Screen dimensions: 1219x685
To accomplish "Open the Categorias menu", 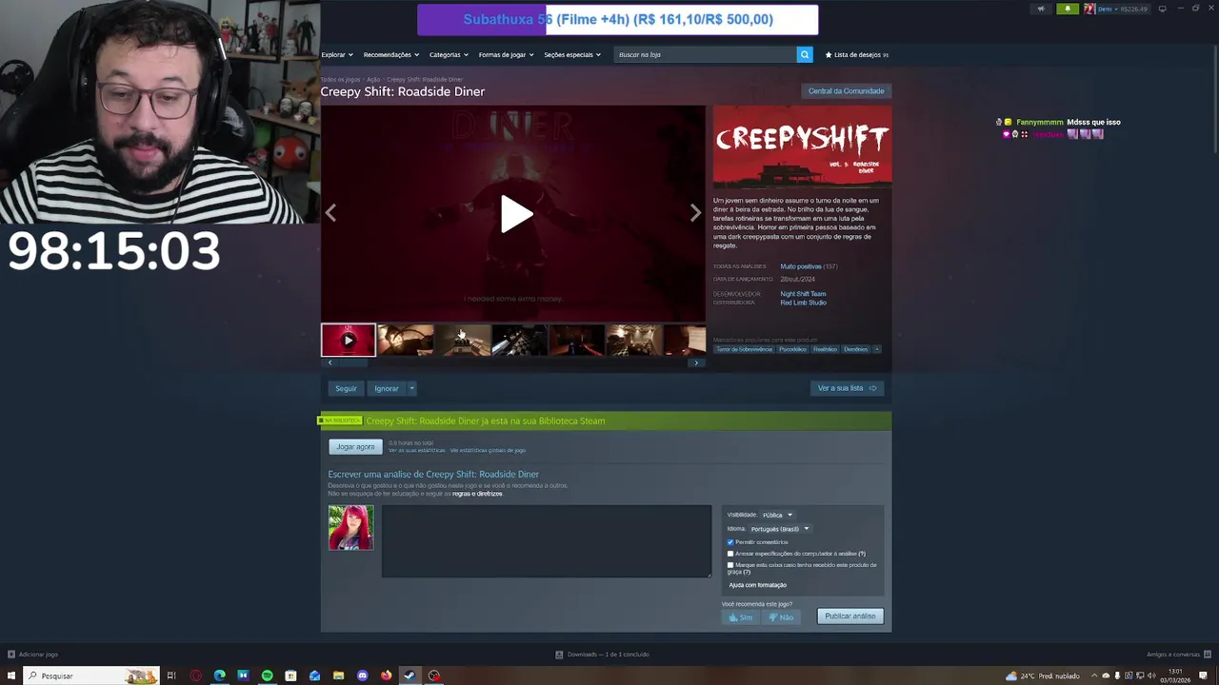I will [449, 54].
